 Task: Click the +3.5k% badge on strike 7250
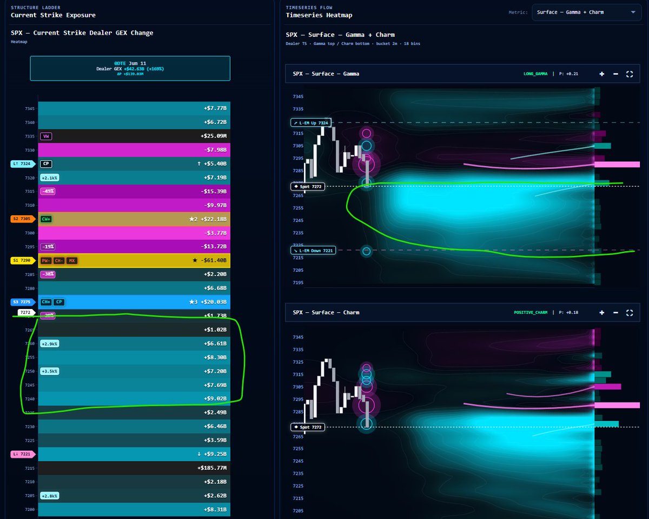[49, 371]
